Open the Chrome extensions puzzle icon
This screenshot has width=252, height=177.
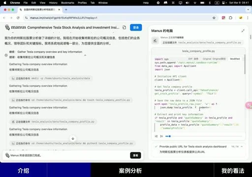(x=230, y=18)
